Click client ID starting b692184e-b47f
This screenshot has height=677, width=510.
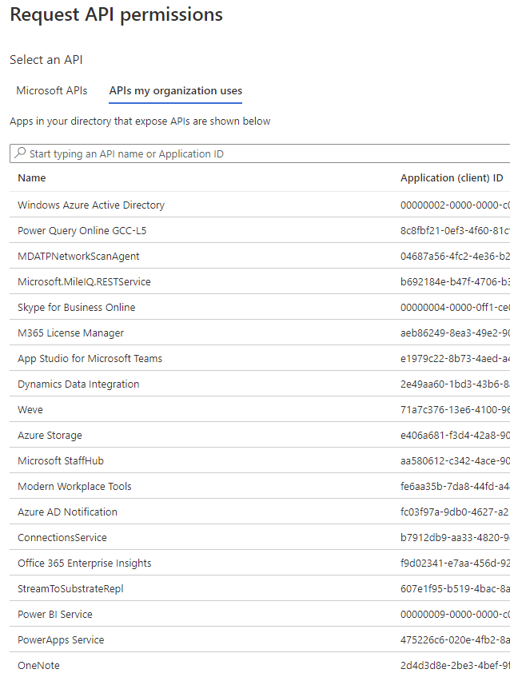tap(455, 281)
